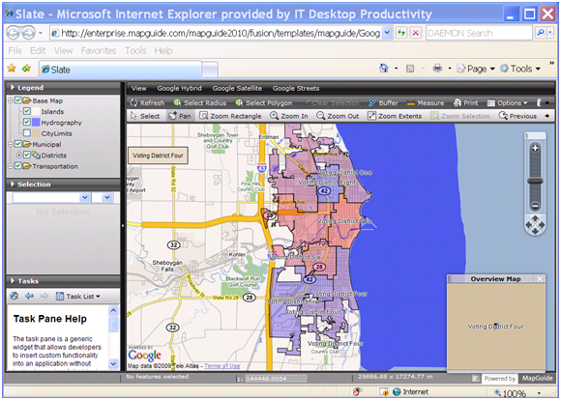Switch to Google Hybrid base layer

coord(179,88)
